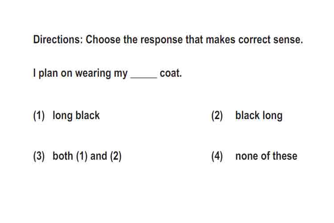This screenshot has height=223, width=334.
Task: Click the word 'Choose' in the directions
Action: point(103,40)
